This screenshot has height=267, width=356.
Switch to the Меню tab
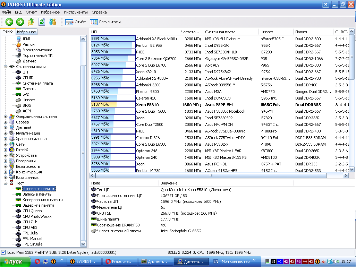click(x=8, y=31)
